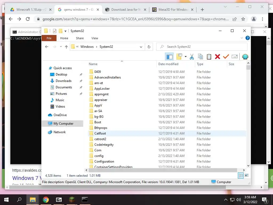This screenshot has width=273, height=205.
Task: Go up one folder level with the up arrow
Action: [66, 47]
